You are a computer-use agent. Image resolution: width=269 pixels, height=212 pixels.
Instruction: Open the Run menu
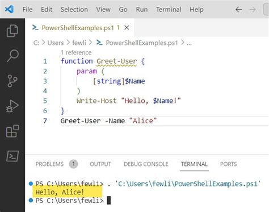(142, 9)
